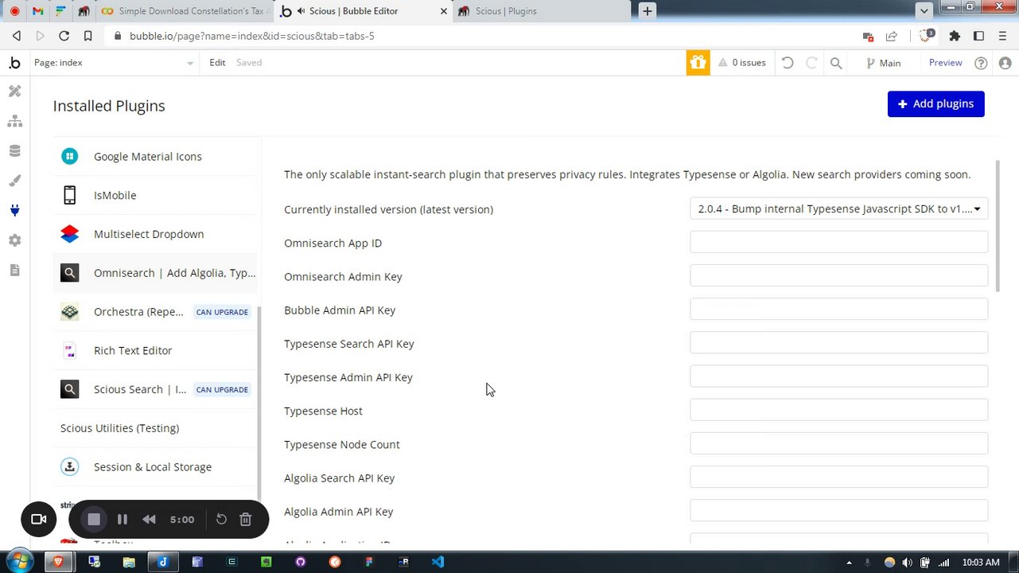
Task: Focus the Bubble Admin API Key field
Action: [x=838, y=310]
